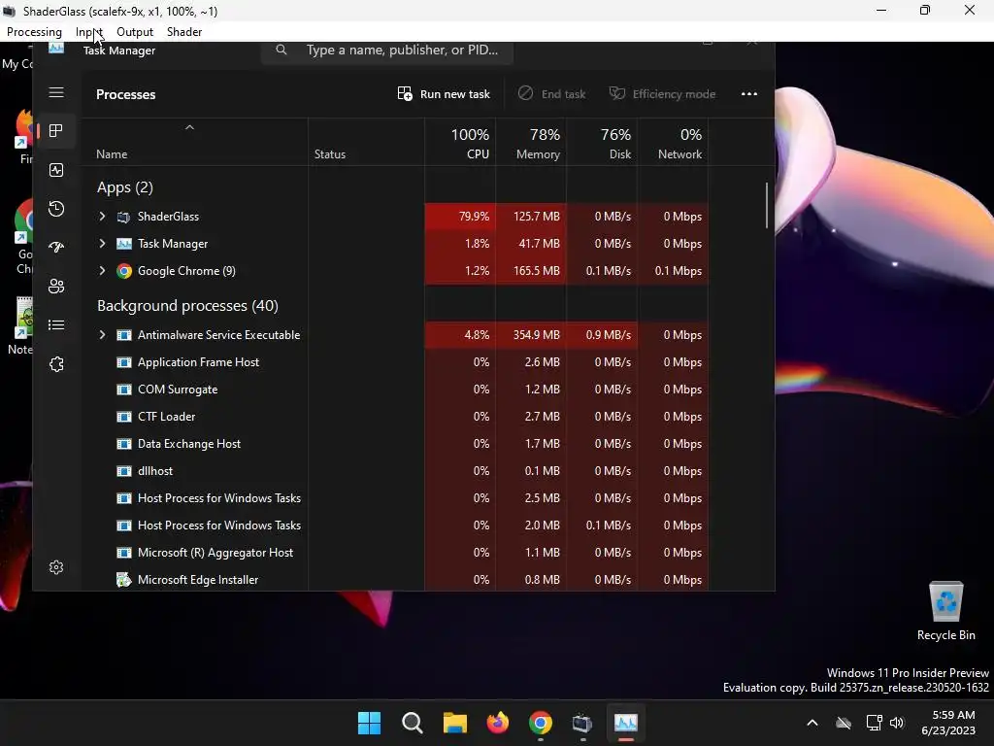Switch to ShaderGlass taskbar icon
994x746 pixels.
click(582, 723)
